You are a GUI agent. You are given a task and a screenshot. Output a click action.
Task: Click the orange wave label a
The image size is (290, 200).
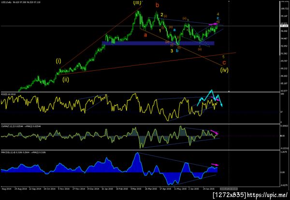tap(145, 35)
